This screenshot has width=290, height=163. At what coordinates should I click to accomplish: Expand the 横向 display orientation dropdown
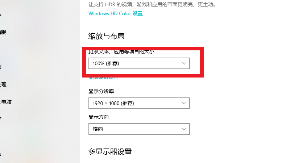click(139, 129)
